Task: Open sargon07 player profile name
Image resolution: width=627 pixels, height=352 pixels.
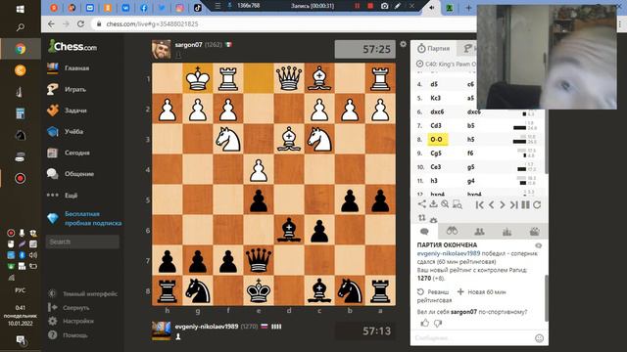Action: click(x=188, y=45)
